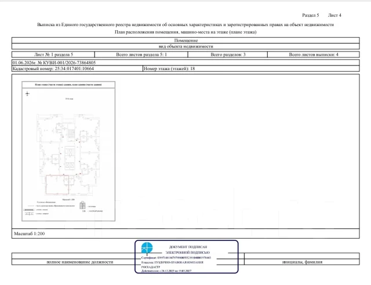Image resolution: width=371 pixels, height=285 pixels.
Task: Click the staircase legend symbol under the floor plan
Action: [82, 205]
